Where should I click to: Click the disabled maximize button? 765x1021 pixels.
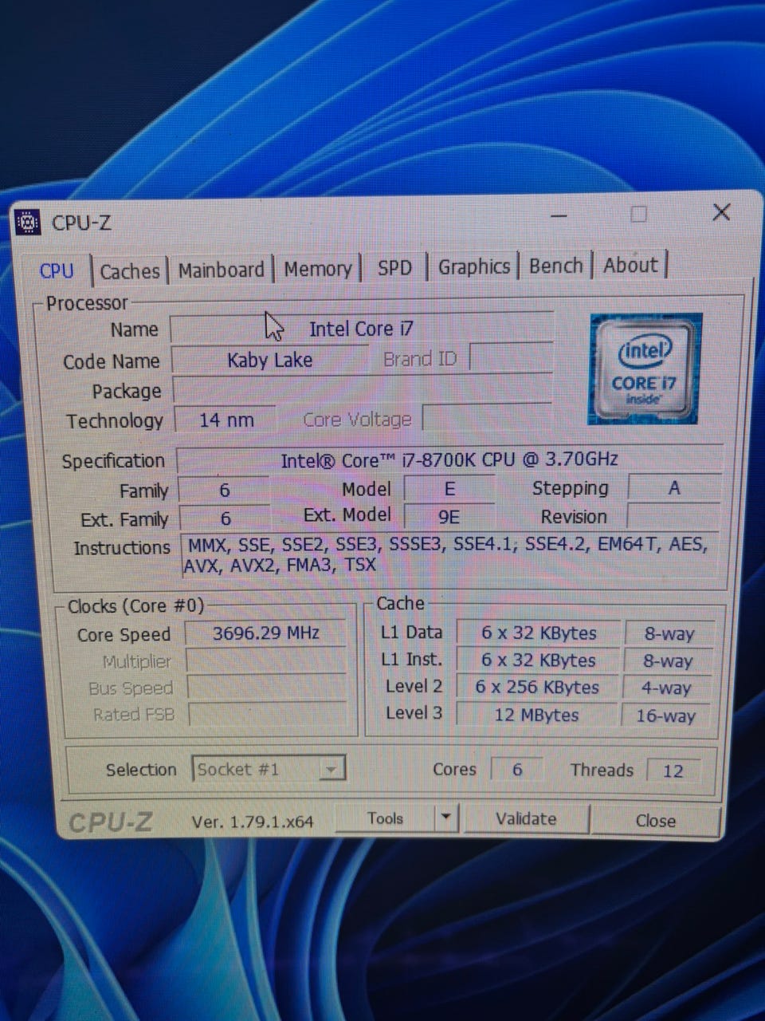638,214
